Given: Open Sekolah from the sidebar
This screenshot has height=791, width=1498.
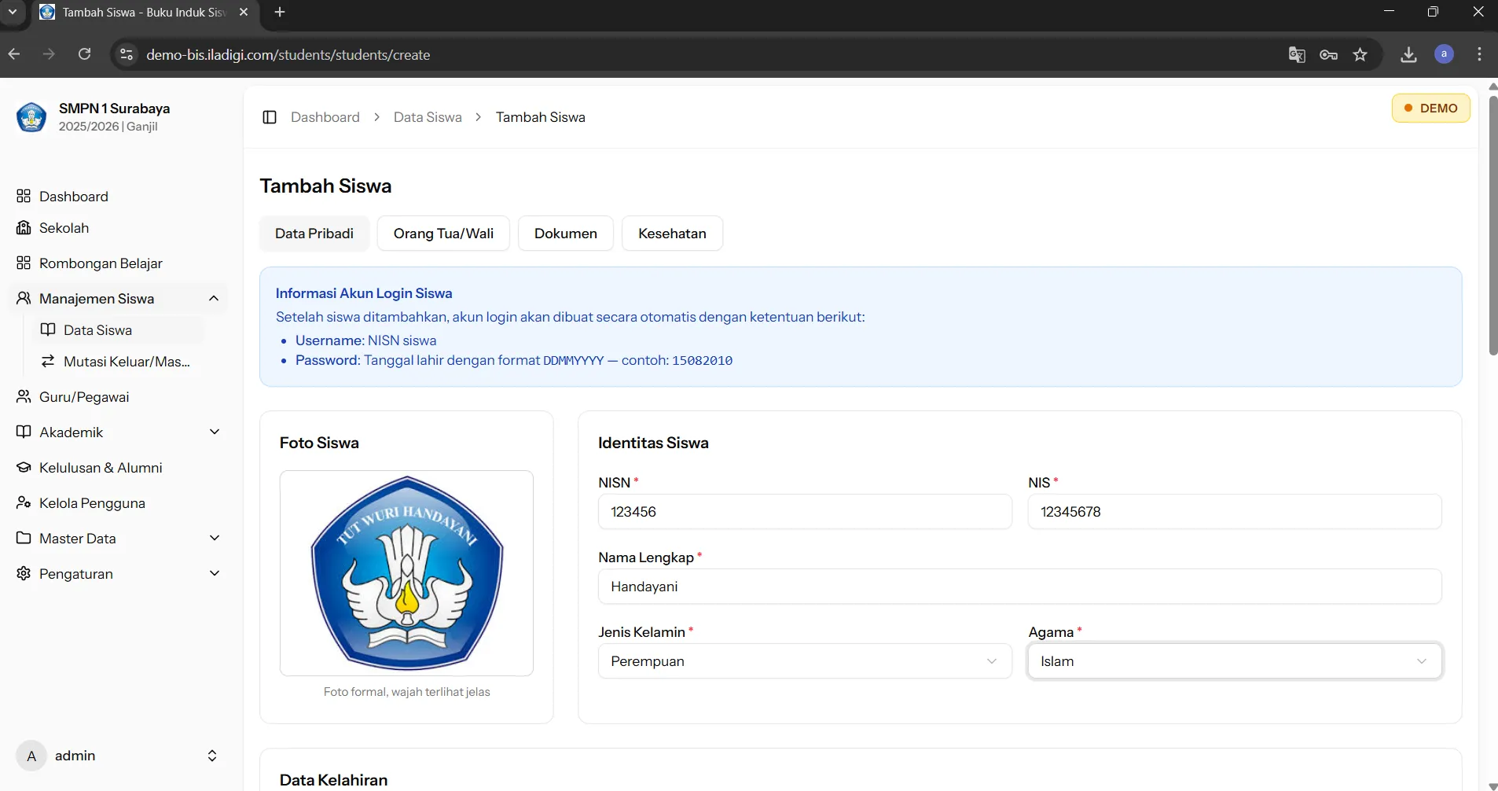Looking at the screenshot, I should point(118,227).
